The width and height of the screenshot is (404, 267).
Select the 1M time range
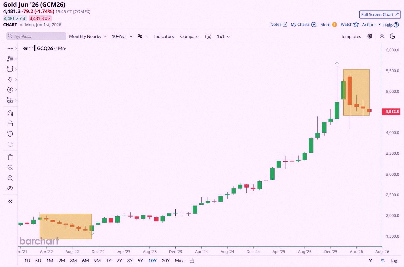(x=50, y=261)
